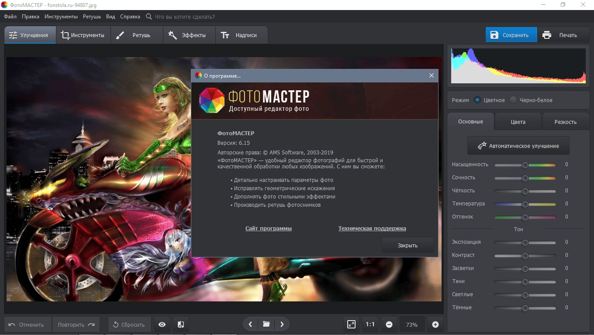Open the Ретушь toolbar tab
Image resolution: width=594 pixels, height=335 pixels.
(137, 35)
